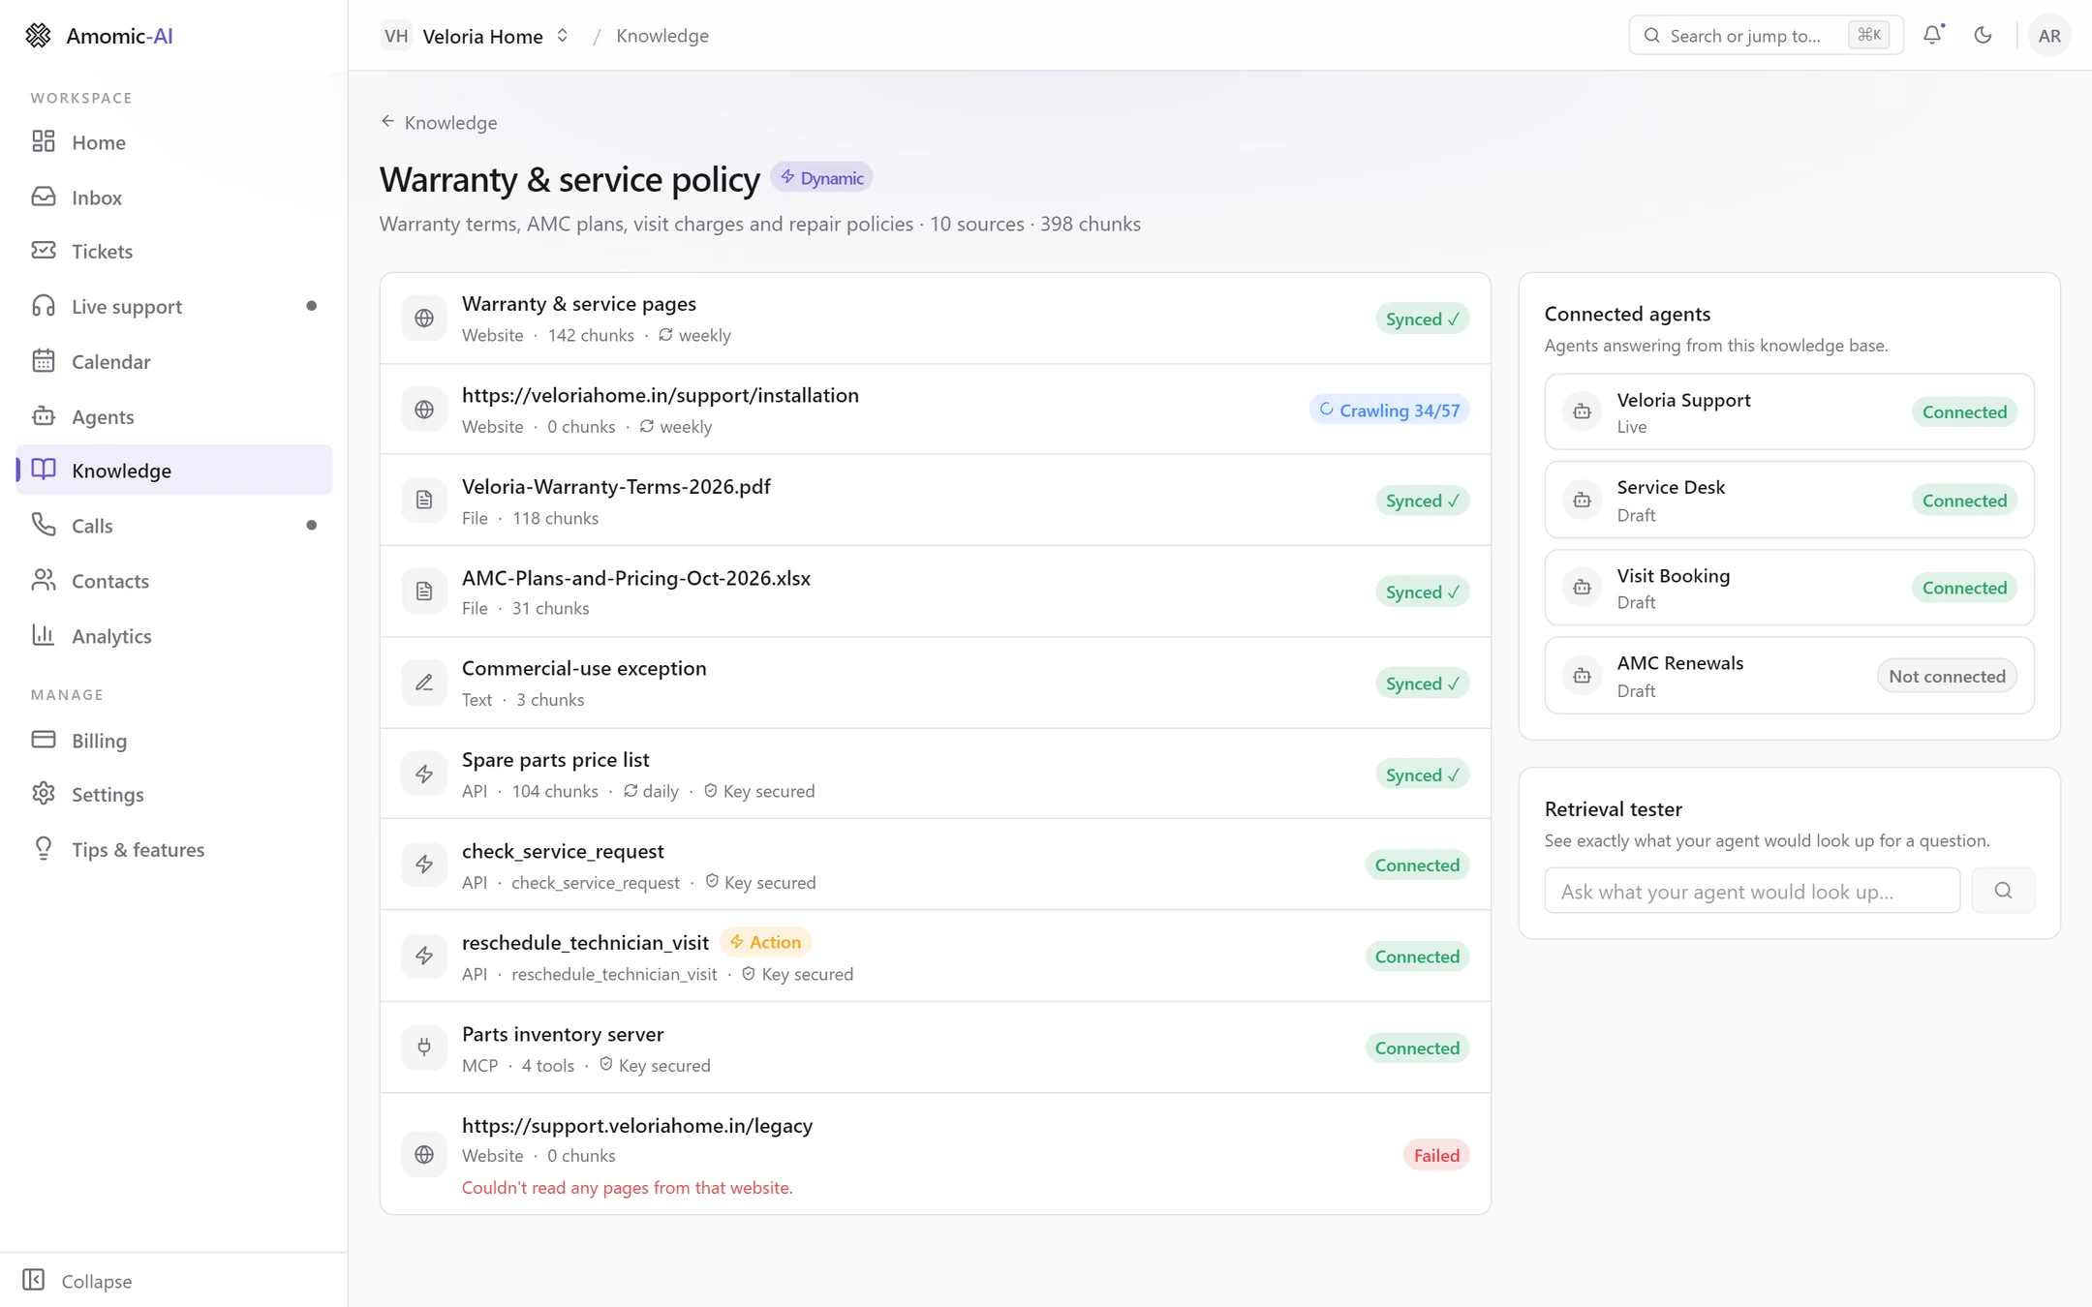
Task: Open the AMC Renewals agent card
Action: 1789,676
